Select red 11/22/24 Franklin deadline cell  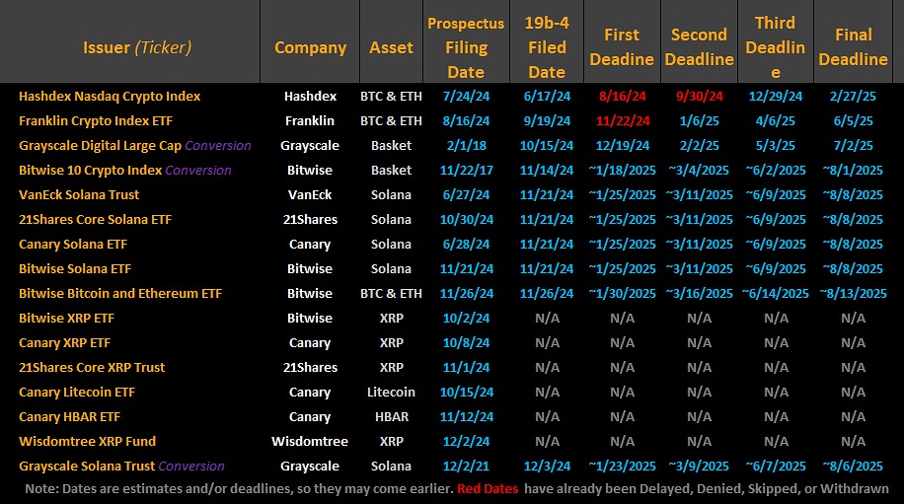[622, 121]
